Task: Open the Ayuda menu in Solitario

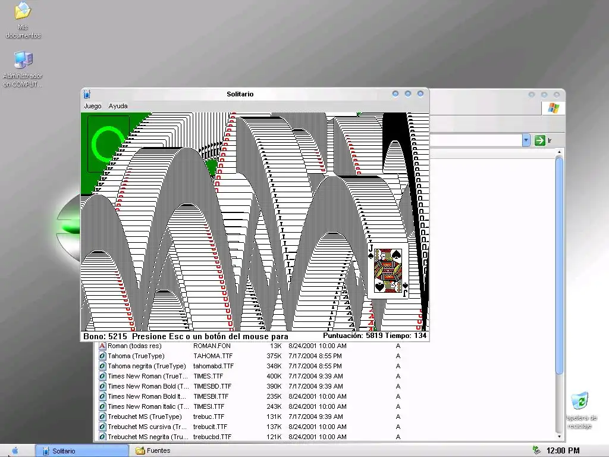Action: 118,106
